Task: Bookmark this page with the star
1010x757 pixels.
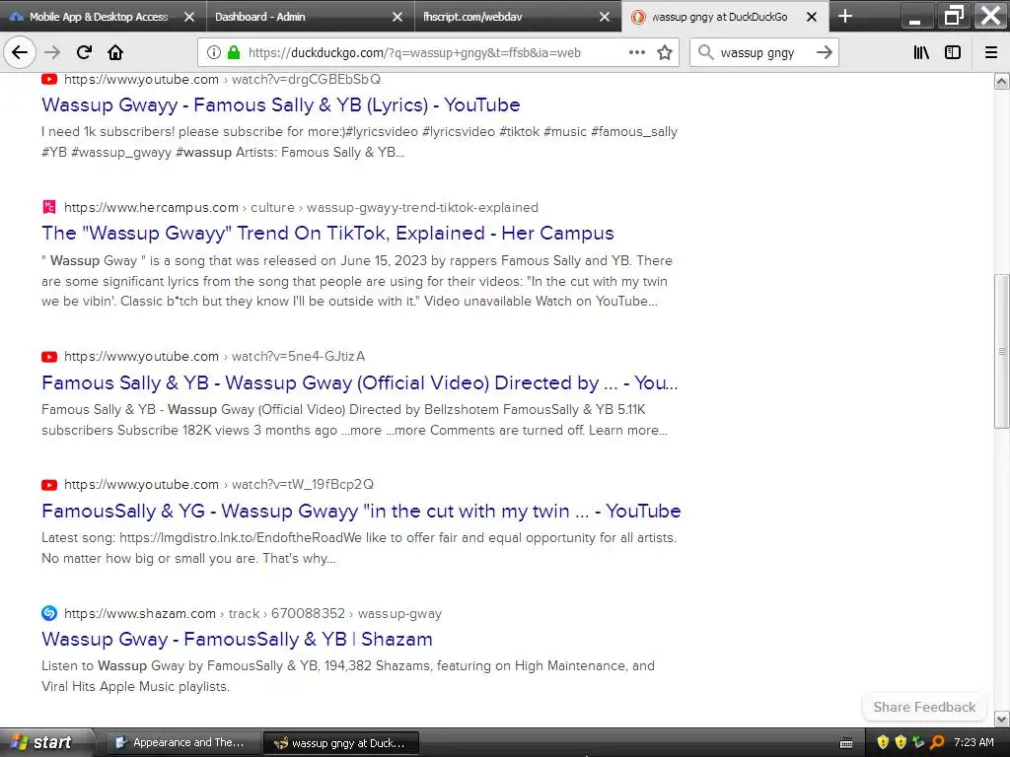Action: [665, 53]
